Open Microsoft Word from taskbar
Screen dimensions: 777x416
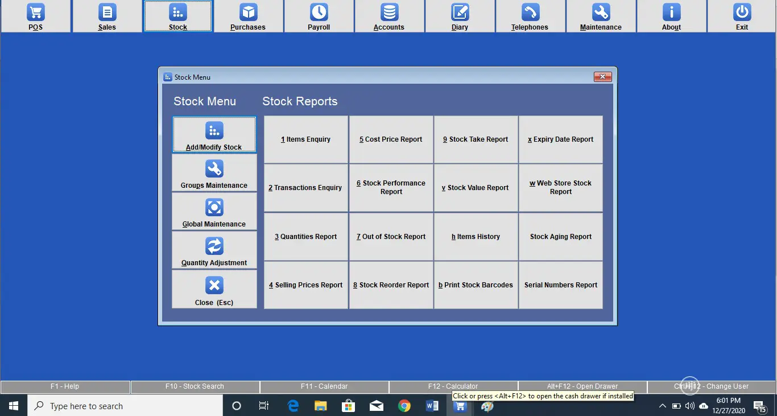(x=432, y=406)
